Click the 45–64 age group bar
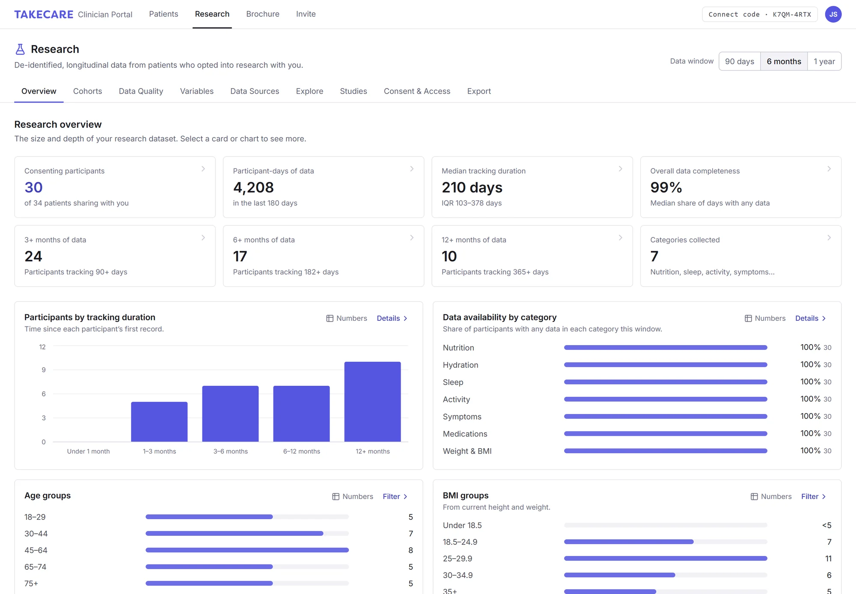Viewport: 856px width, 594px height. [247, 550]
